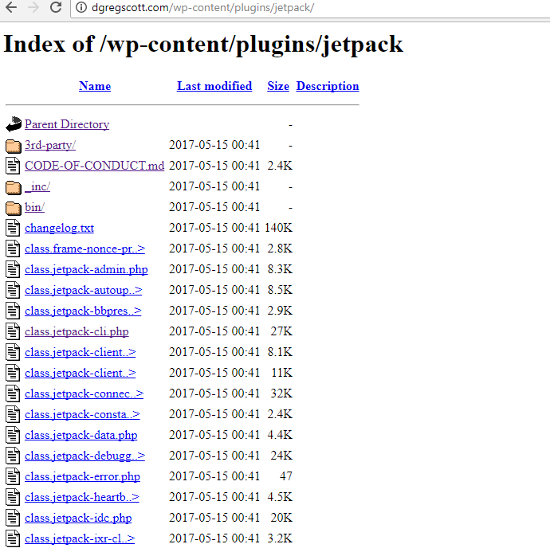The height and width of the screenshot is (548, 550).
Task: Click the file icon beside class.jetpack-cli.php
Action: coord(13,331)
